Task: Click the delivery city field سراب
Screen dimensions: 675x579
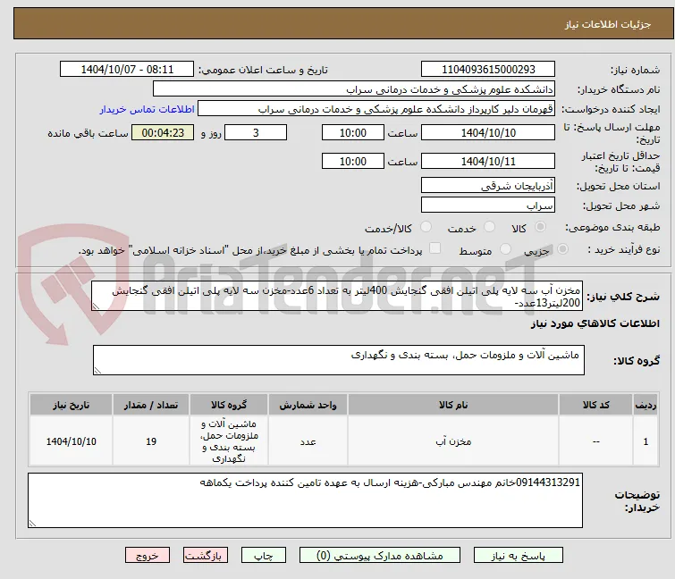Action: (488, 206)
